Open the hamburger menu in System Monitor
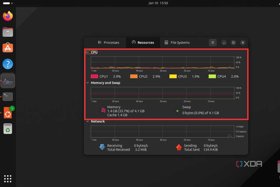 [213, 42]
